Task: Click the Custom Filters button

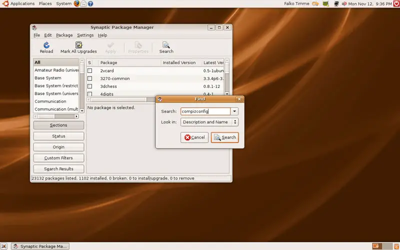Action: tap(58, 158)
